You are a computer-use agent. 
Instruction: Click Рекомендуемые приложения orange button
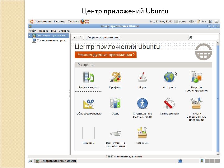point(105,55)
